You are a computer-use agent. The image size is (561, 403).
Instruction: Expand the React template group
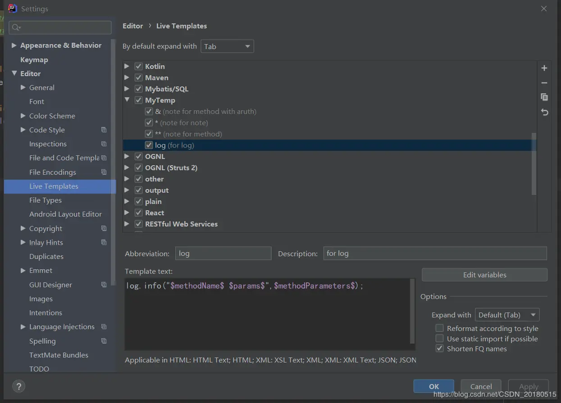[127, 213]
